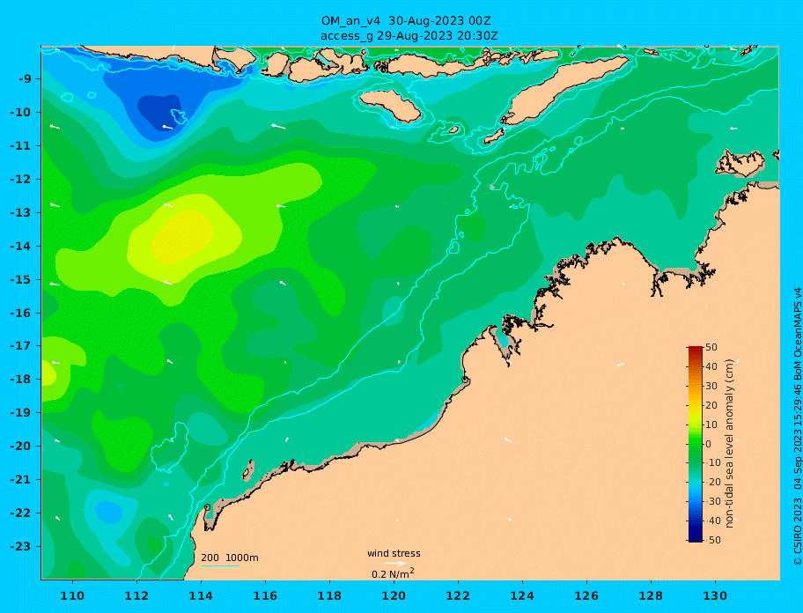Click the sea level anomaly color bar

pos(696,444)
